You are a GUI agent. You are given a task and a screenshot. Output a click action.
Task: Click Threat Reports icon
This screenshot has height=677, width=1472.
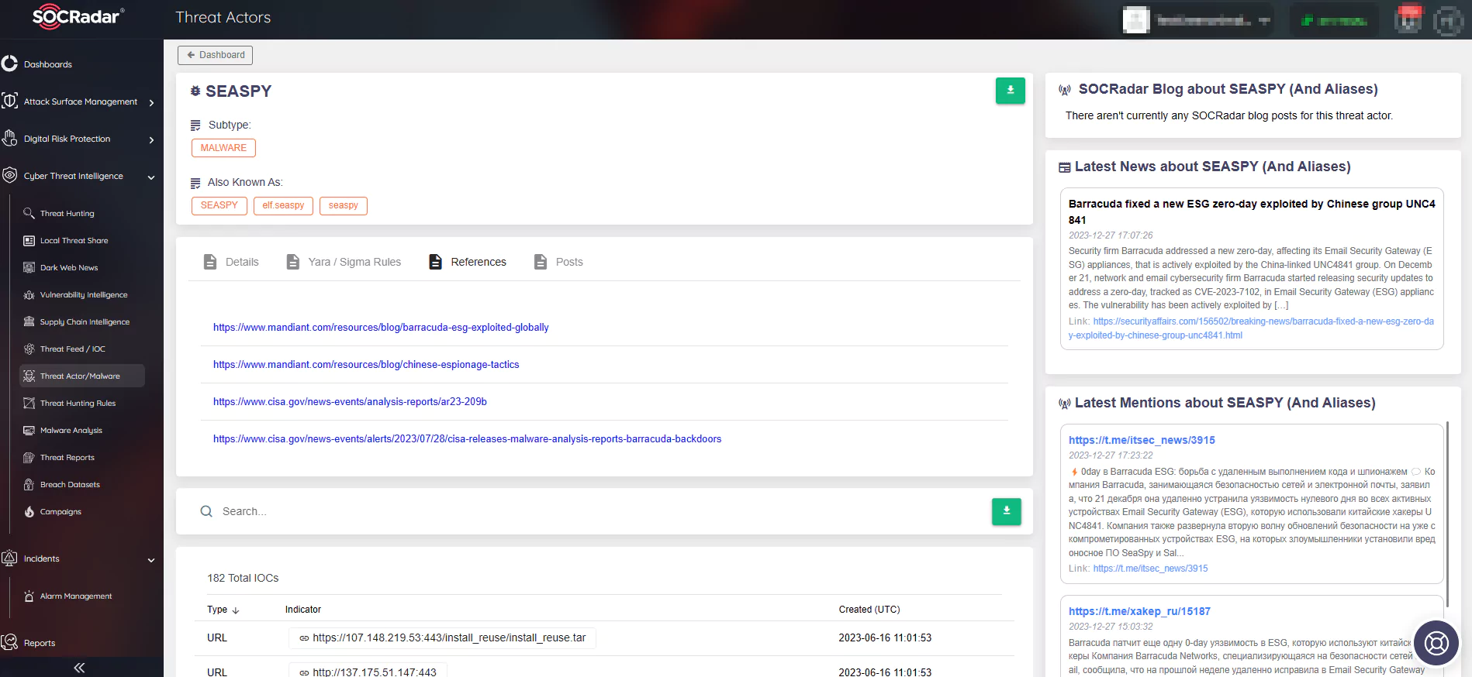[29, 457]
